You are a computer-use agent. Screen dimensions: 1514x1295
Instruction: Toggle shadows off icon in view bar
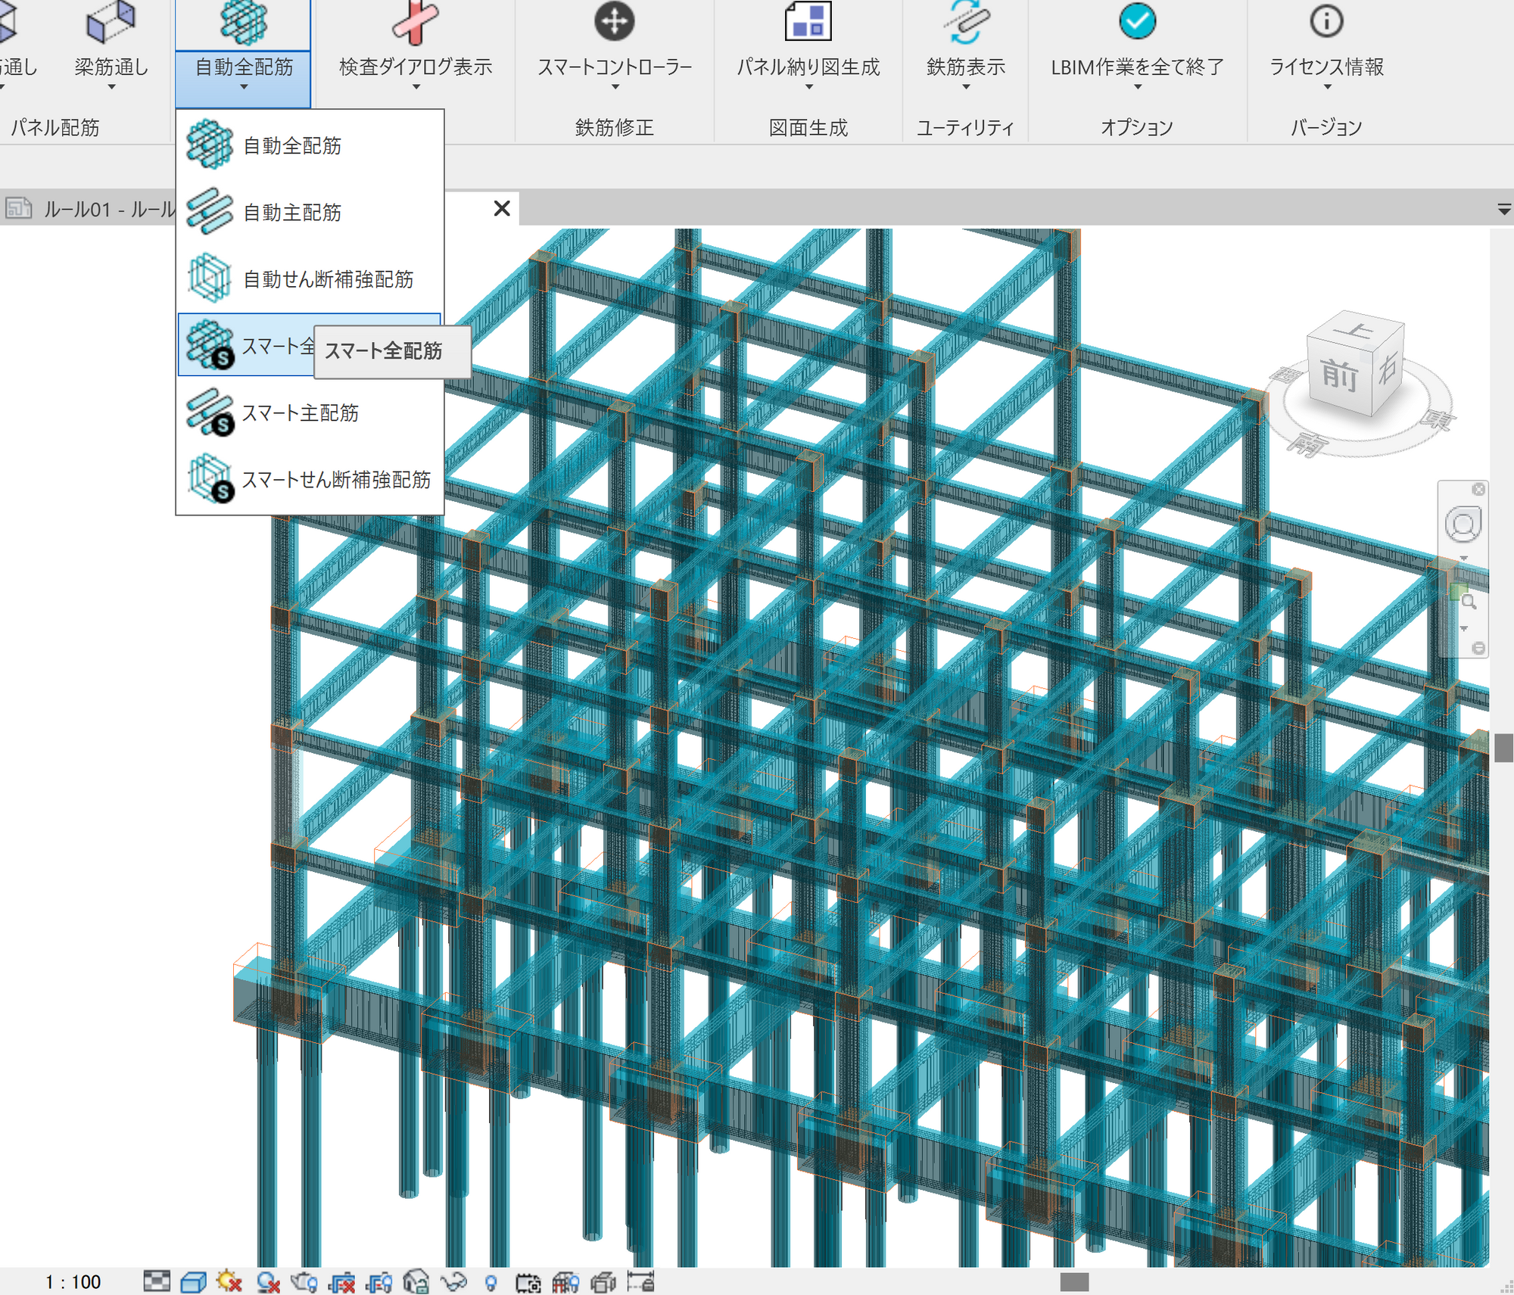(267, 1281)
